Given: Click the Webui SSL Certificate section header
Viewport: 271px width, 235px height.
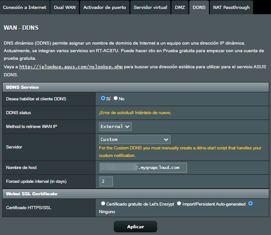Looking at the screenshot, I should coord(31,194).
